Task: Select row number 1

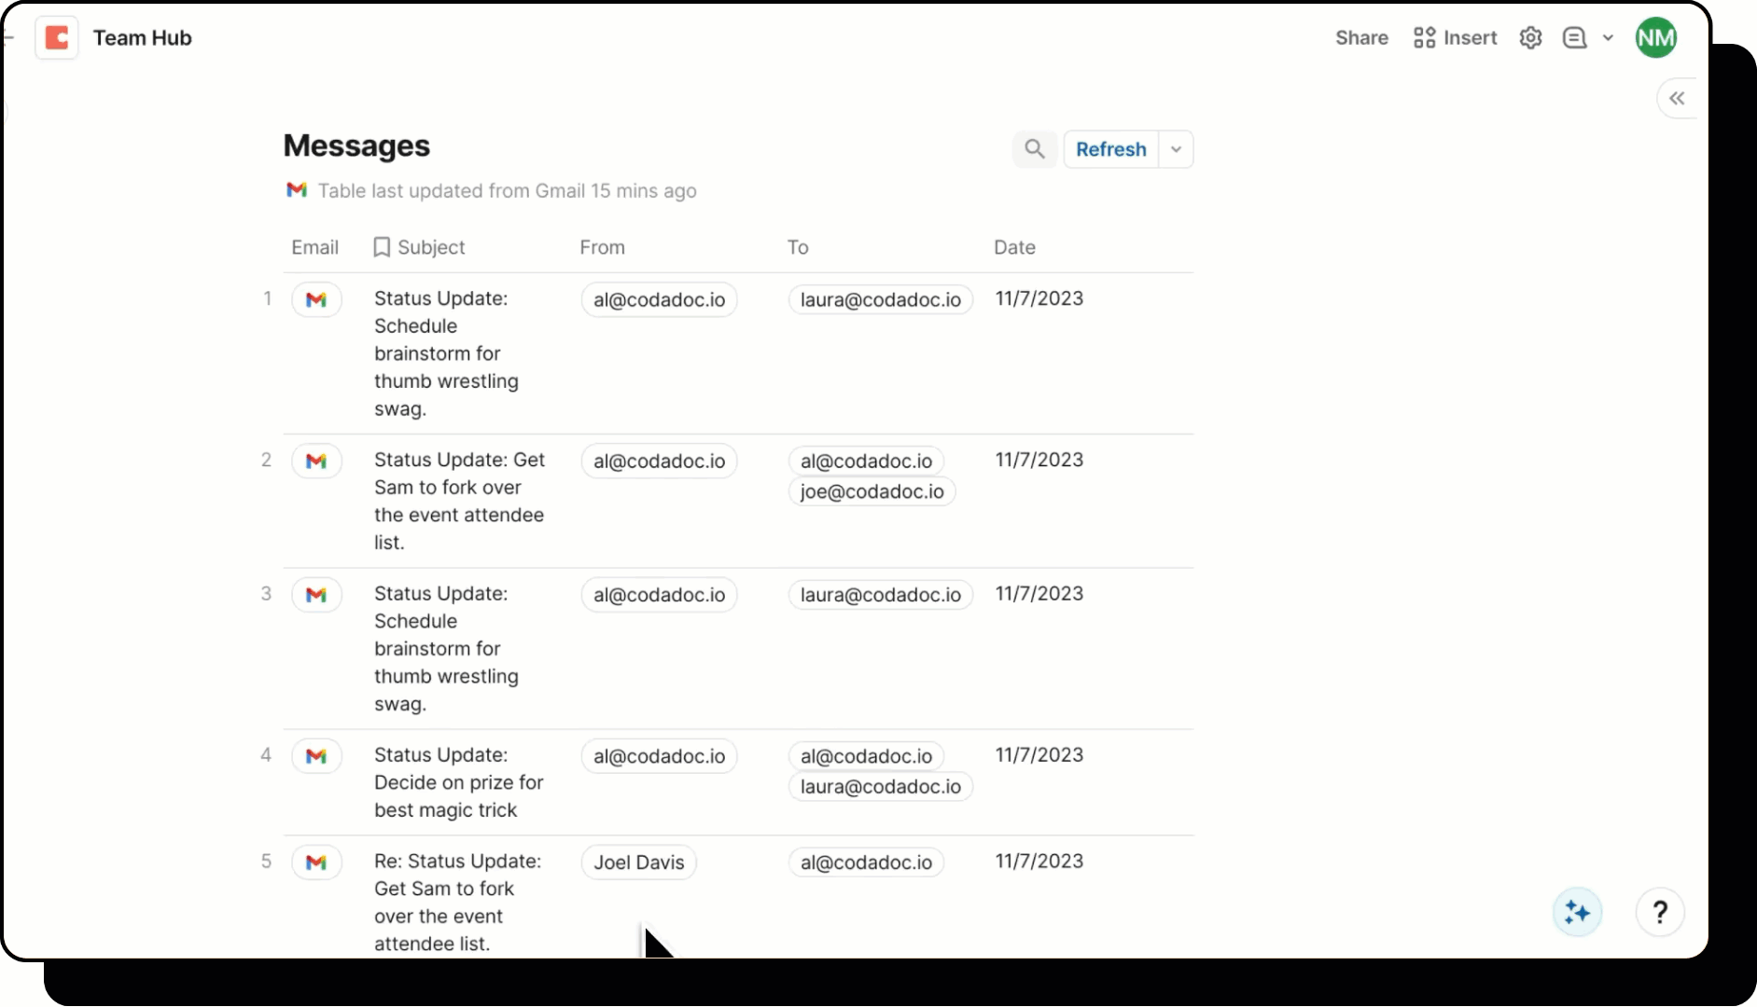Action: [267, 299]
